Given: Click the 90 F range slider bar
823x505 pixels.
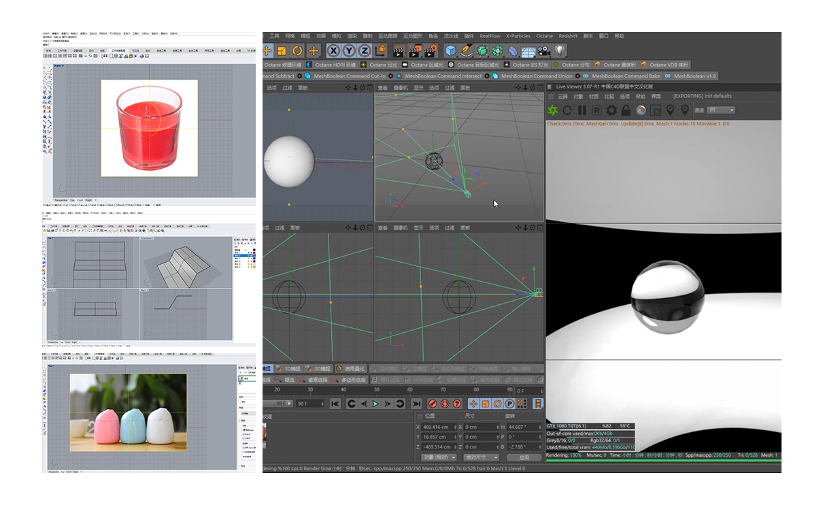Looking at the screenshot, I should [278, 404].
